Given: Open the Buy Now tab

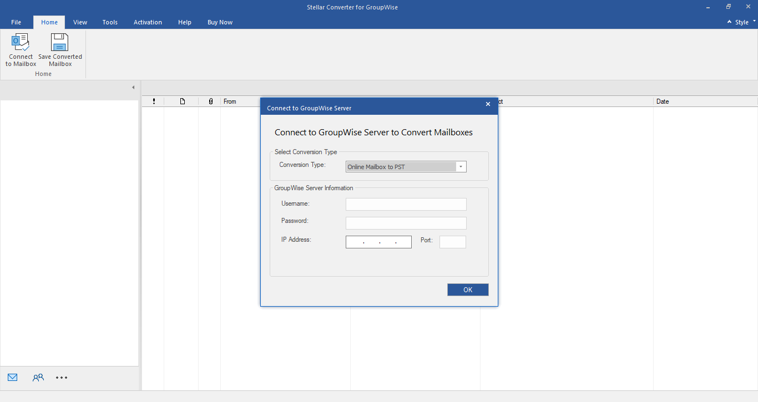Looking at the screenshot, I should coord(220,22).
